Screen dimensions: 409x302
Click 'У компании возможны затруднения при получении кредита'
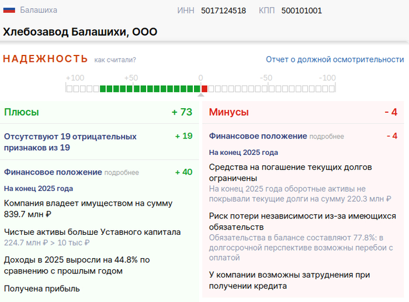(290, 280)
